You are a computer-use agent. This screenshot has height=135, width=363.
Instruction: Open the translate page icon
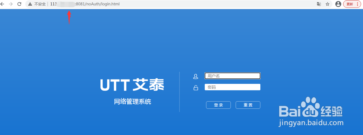coord(319,4)
